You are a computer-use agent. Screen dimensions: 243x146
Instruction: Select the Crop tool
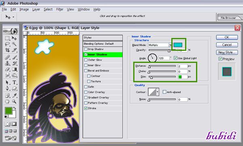(x=7, y=50)
